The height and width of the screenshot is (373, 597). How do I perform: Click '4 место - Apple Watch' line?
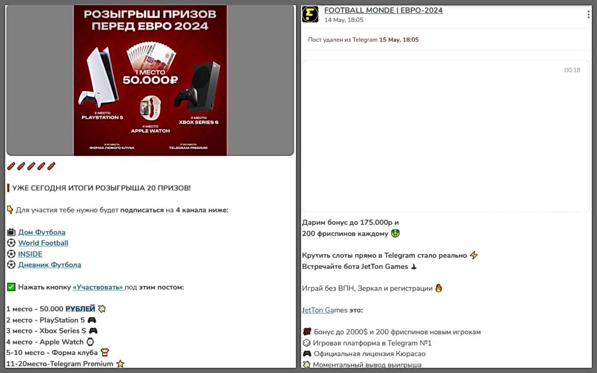click(x=50, y=342)
